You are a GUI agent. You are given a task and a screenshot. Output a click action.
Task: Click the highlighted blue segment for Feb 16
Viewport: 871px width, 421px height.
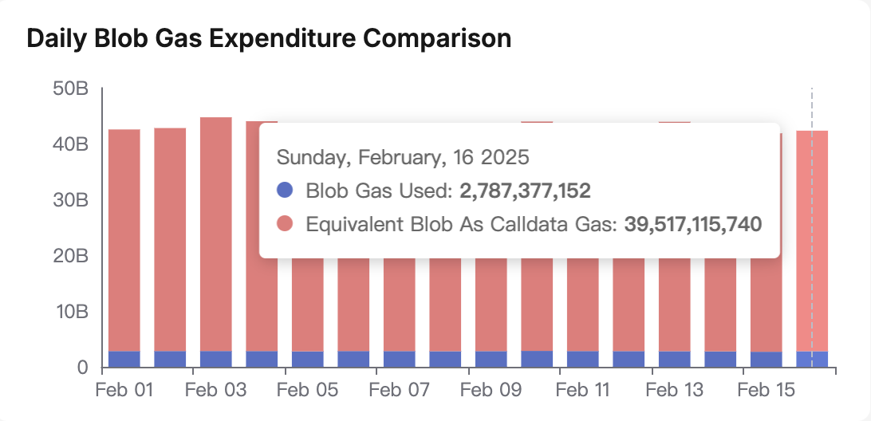[812, 359]
